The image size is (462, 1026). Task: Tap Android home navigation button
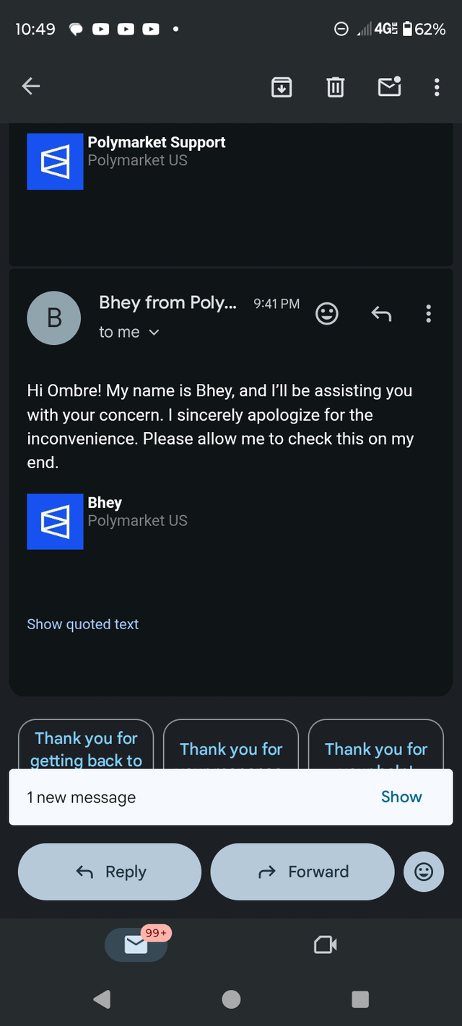coord(231,999)
